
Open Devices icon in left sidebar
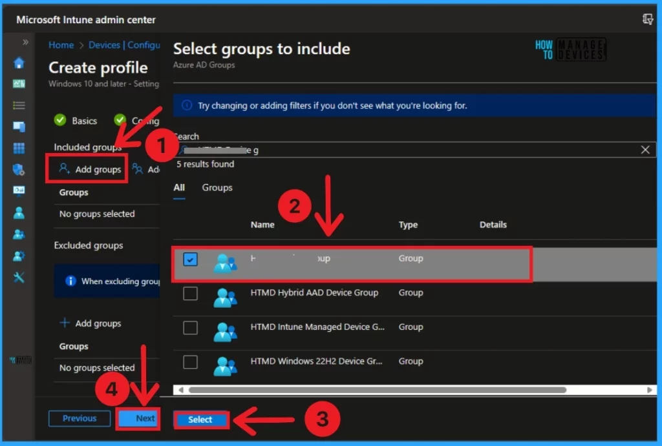19,127
